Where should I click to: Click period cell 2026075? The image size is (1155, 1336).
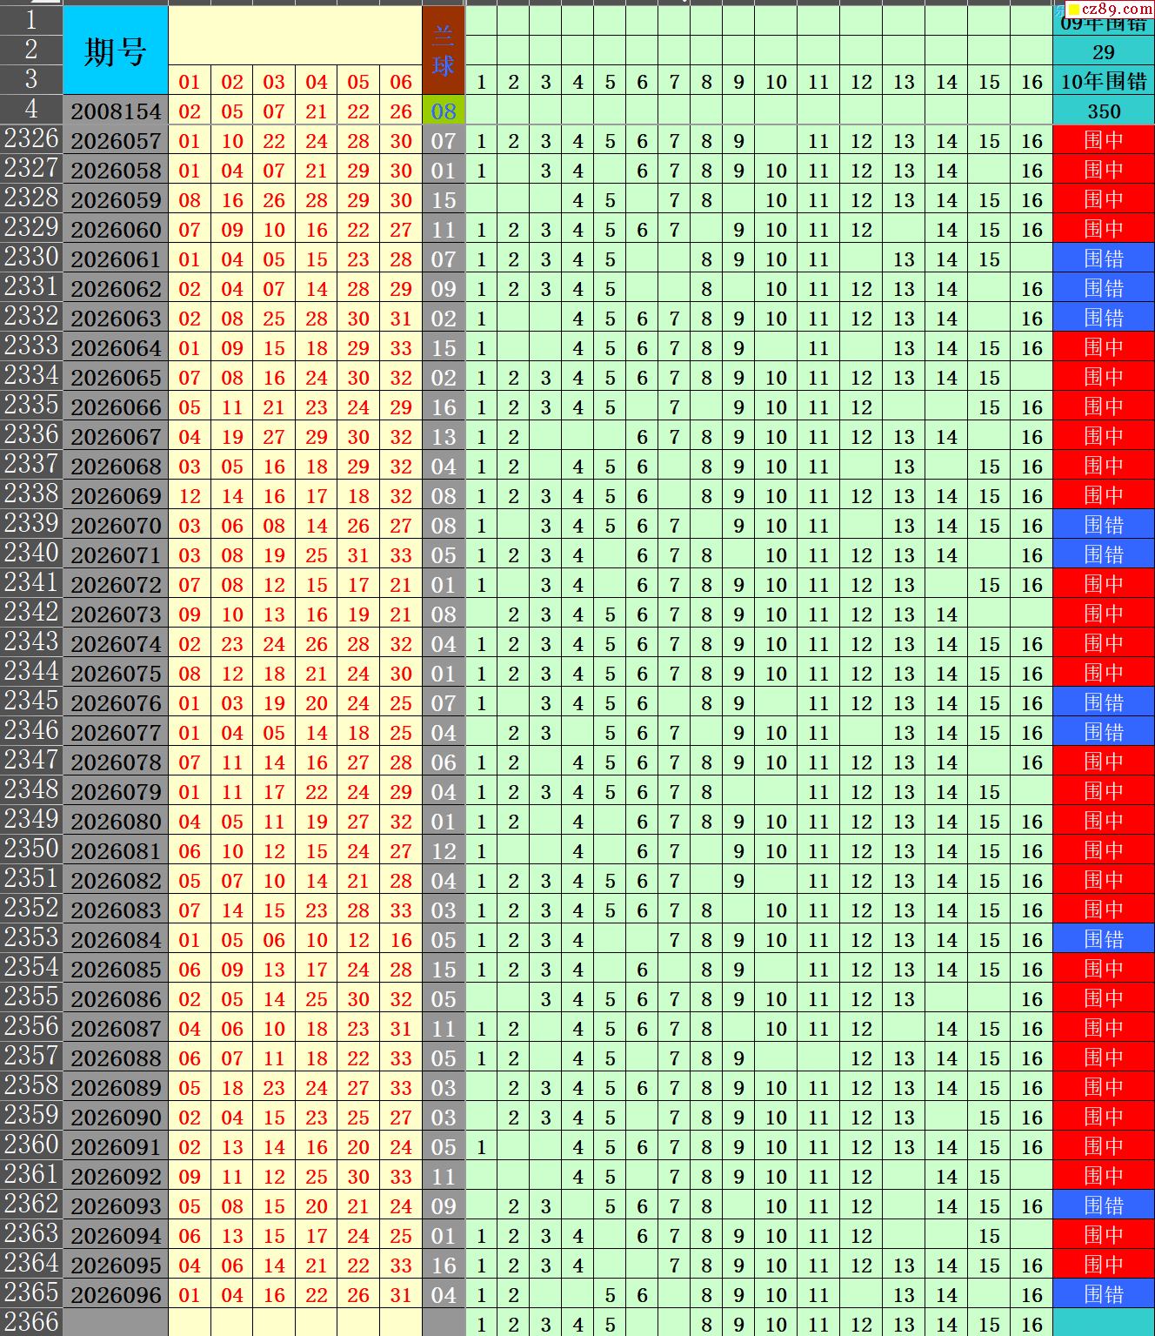[116, 673]
